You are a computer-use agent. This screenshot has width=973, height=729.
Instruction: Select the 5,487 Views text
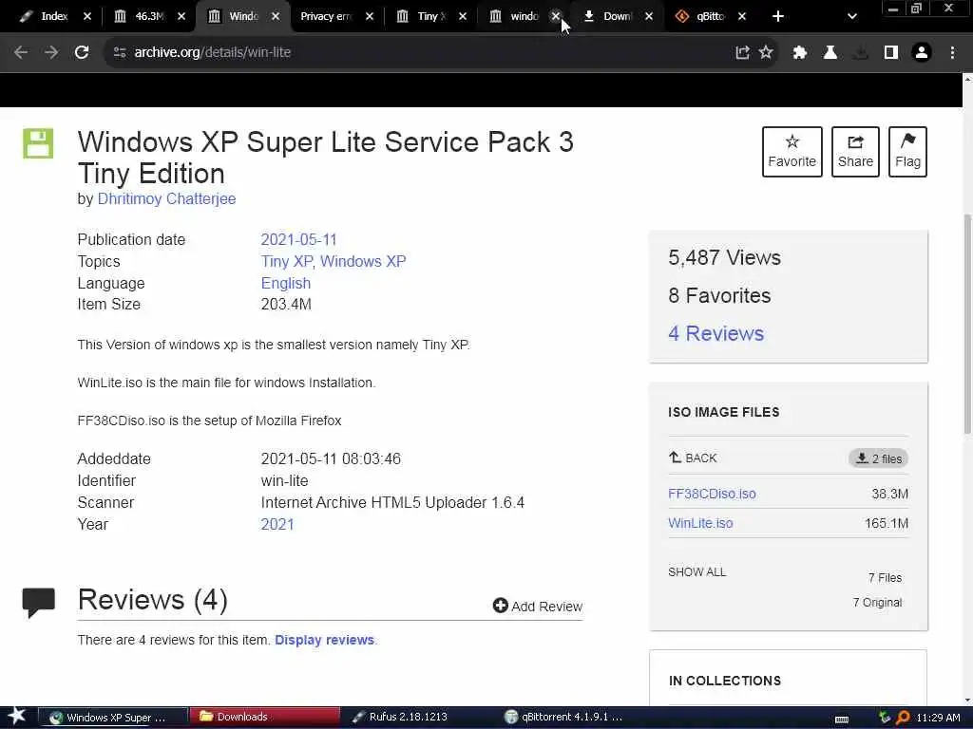click(724, 258)
